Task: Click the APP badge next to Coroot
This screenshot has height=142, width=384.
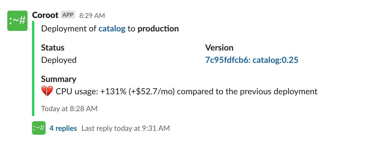Action: pos(68,15)
